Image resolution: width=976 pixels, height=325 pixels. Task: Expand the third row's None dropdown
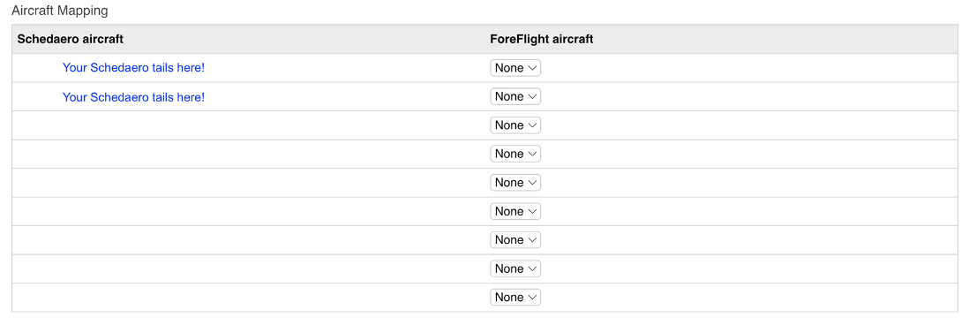[515, 125]
